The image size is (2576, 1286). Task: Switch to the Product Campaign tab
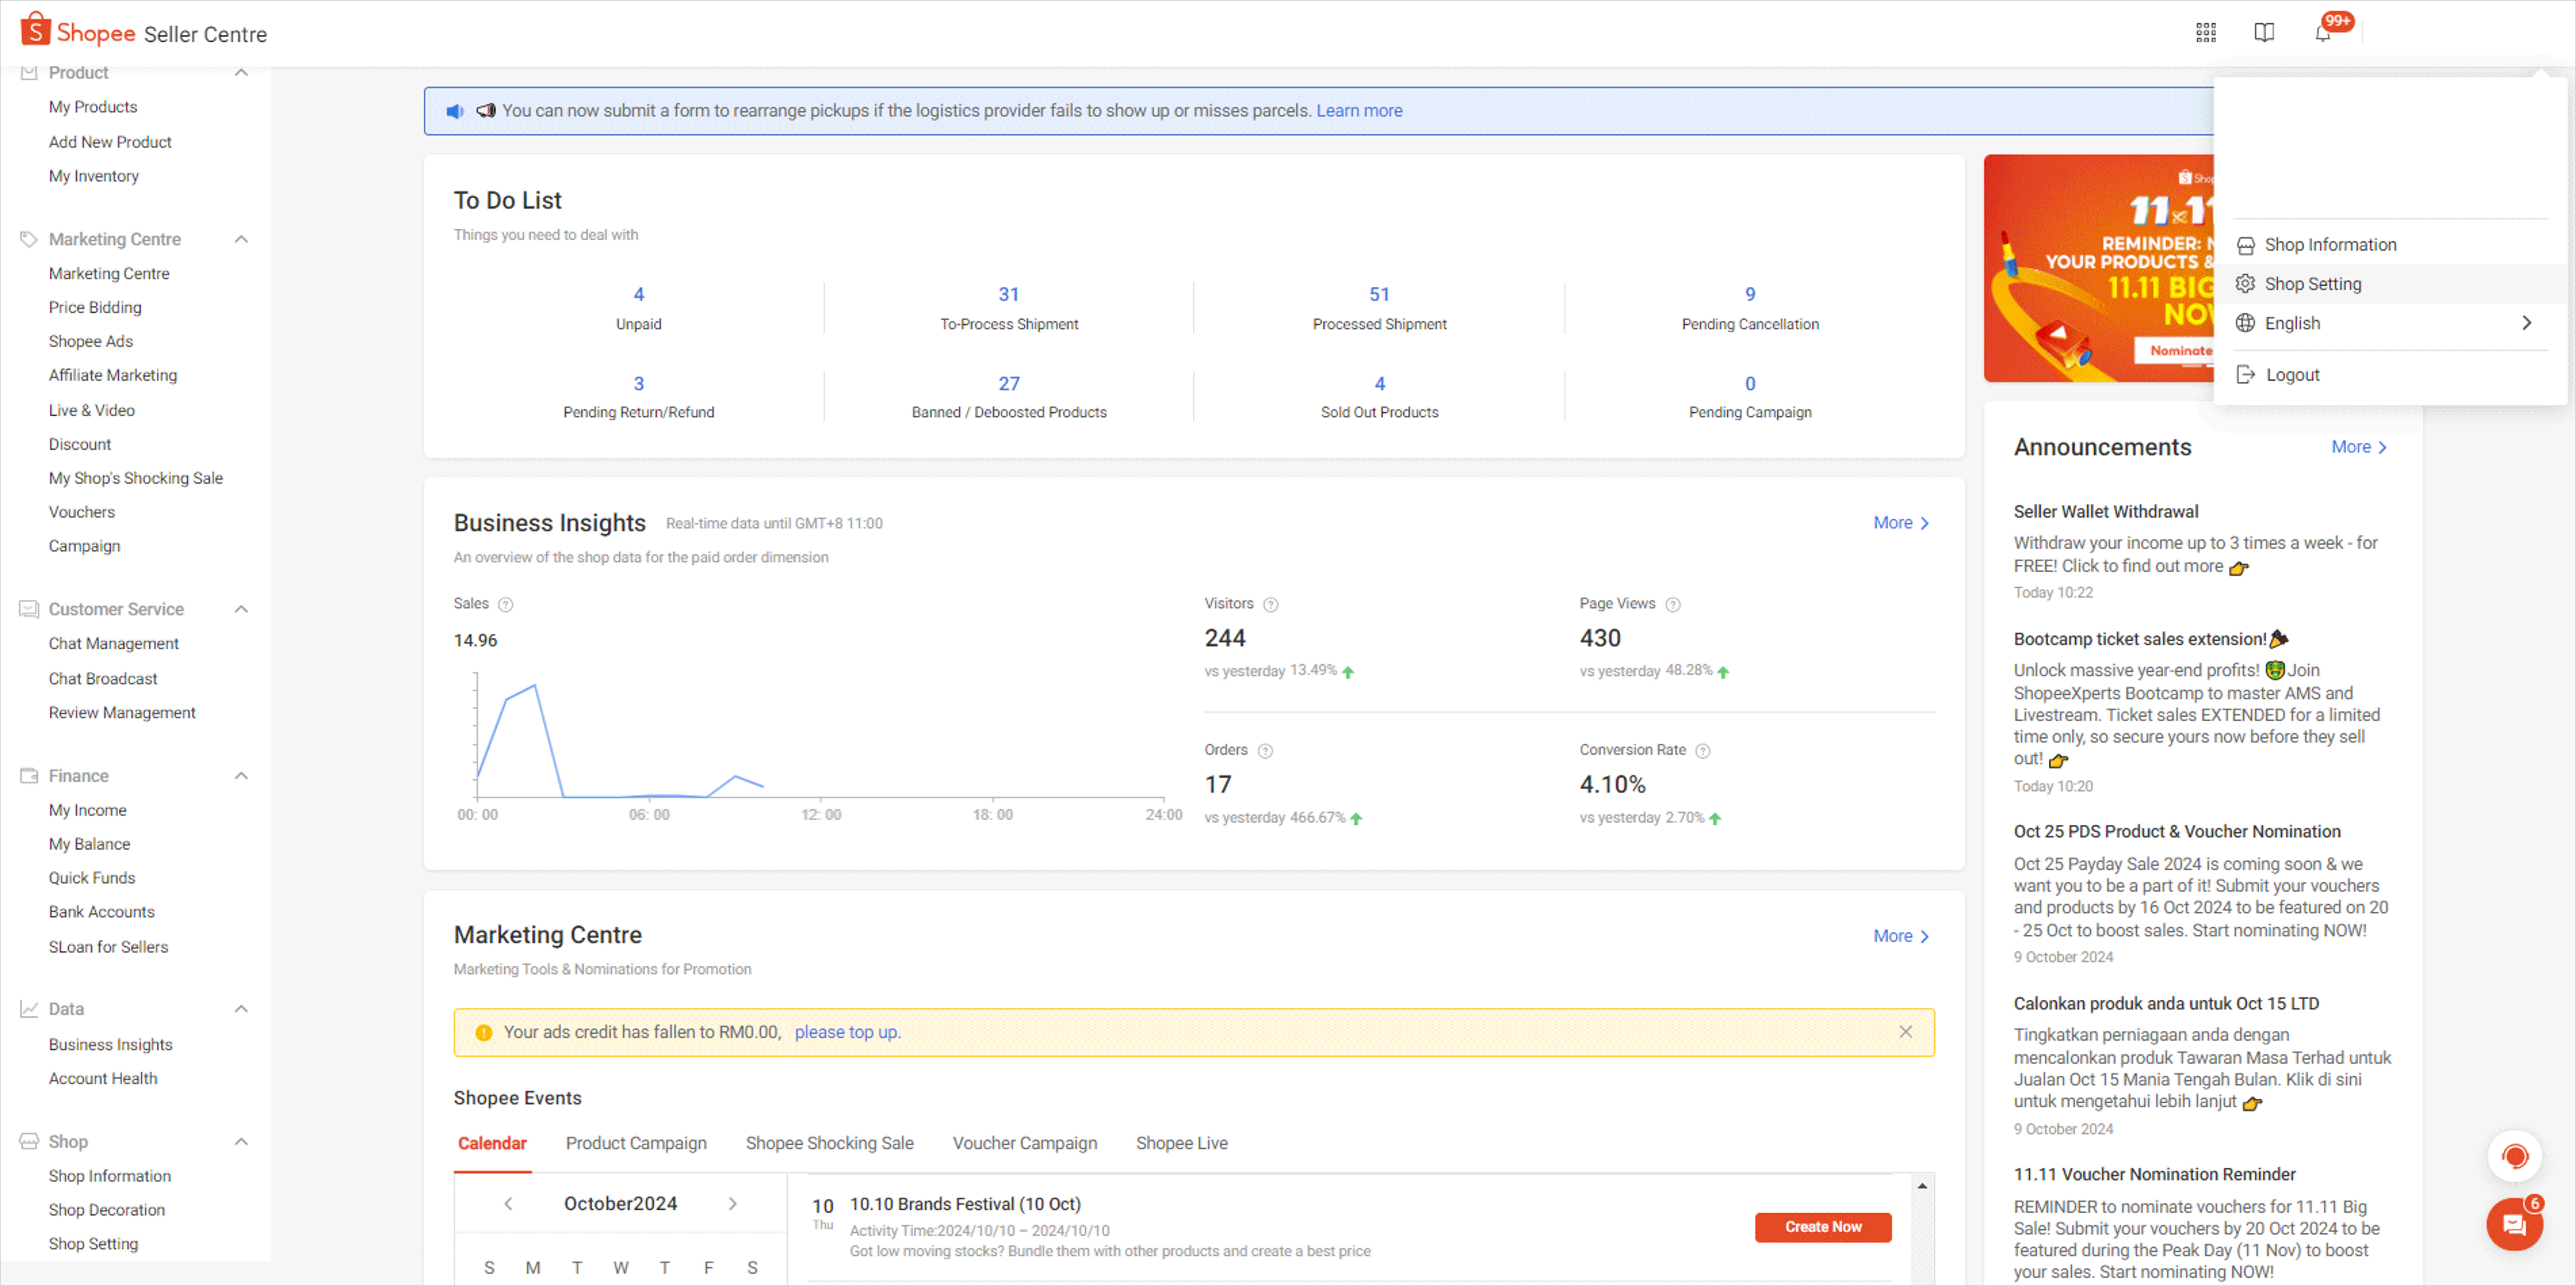pyautogui.click(x=635, y=1143)
